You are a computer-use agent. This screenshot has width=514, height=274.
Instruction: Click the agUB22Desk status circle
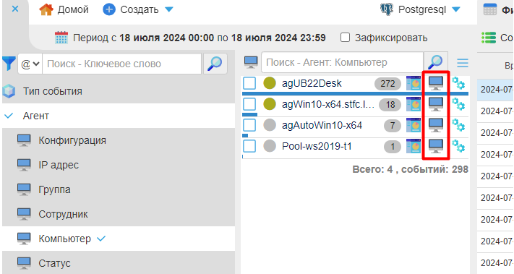click(x=270, y=83)
